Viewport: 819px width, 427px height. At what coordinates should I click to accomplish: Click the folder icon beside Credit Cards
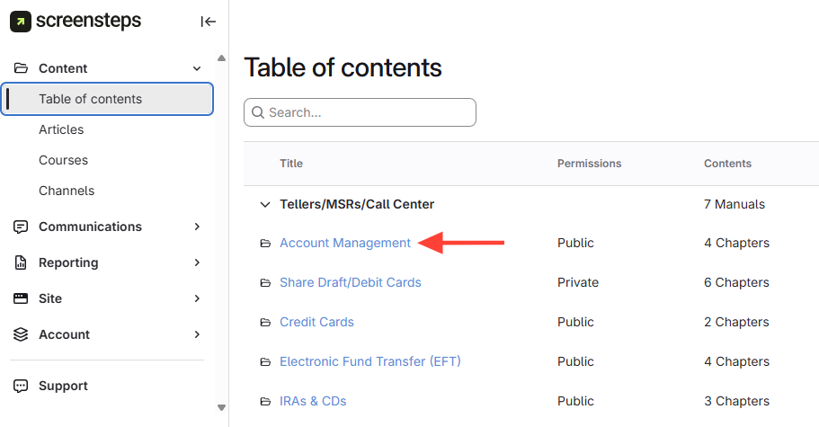[x=265, y=322]
